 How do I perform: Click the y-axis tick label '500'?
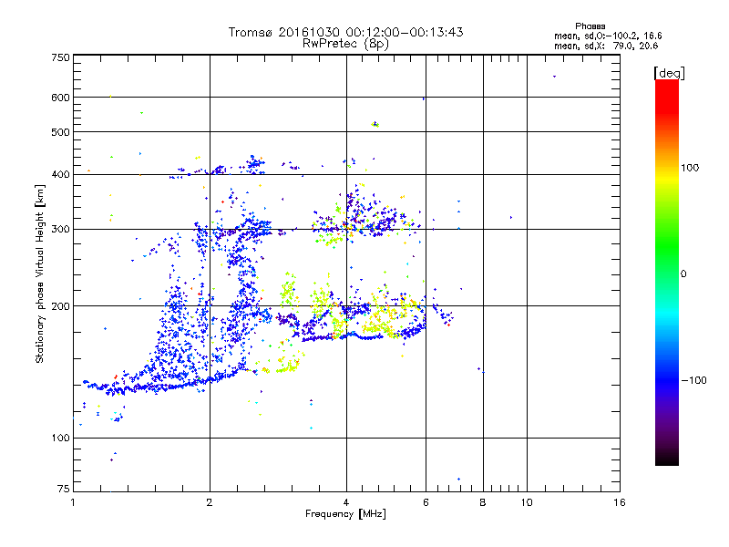point(60,132)
